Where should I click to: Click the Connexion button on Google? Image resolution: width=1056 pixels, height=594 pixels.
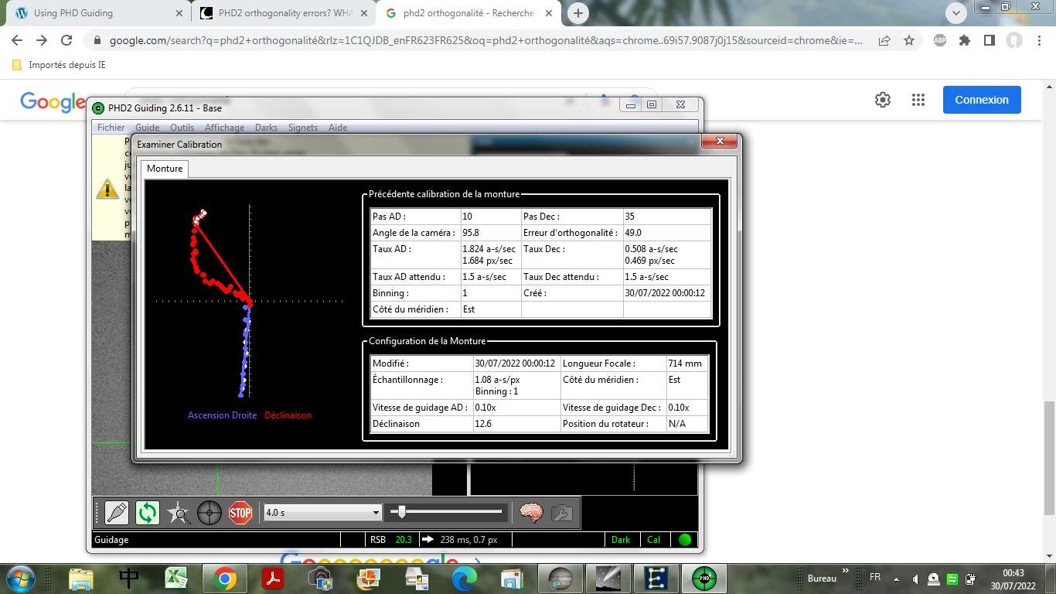[x=982, y=100]
